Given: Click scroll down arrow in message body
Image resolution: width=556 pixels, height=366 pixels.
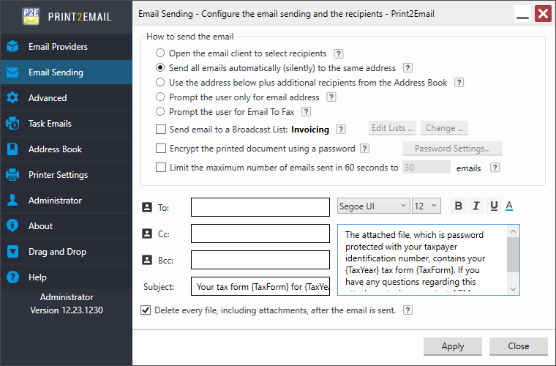Looking at the screenshot, I should point(513,289).
